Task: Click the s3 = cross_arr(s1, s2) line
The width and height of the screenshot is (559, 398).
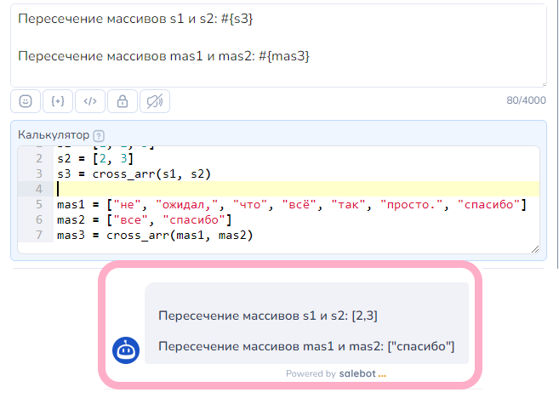Action: (x=134, y=173)
